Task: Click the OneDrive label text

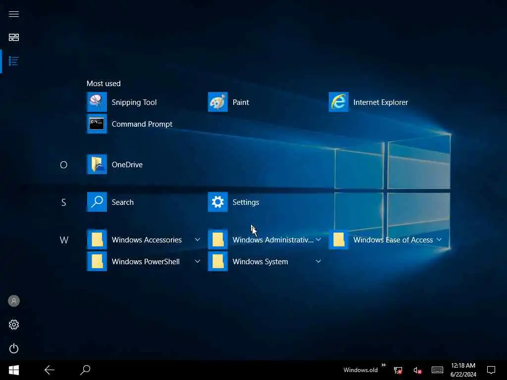Action: (127, 164)
